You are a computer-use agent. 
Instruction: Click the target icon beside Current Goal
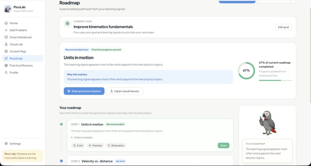68,24
